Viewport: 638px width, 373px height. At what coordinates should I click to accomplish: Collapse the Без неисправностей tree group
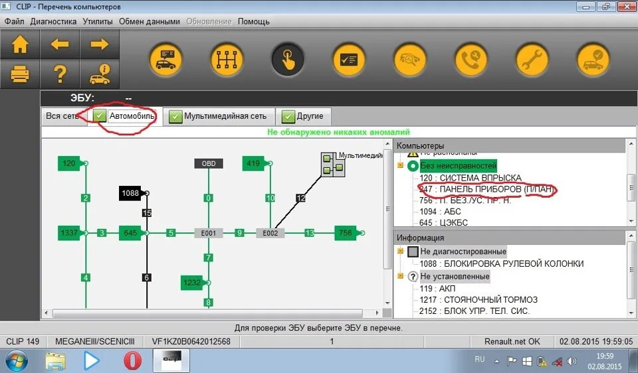click(400, 165)
